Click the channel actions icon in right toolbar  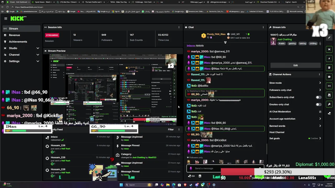(329, 95)
